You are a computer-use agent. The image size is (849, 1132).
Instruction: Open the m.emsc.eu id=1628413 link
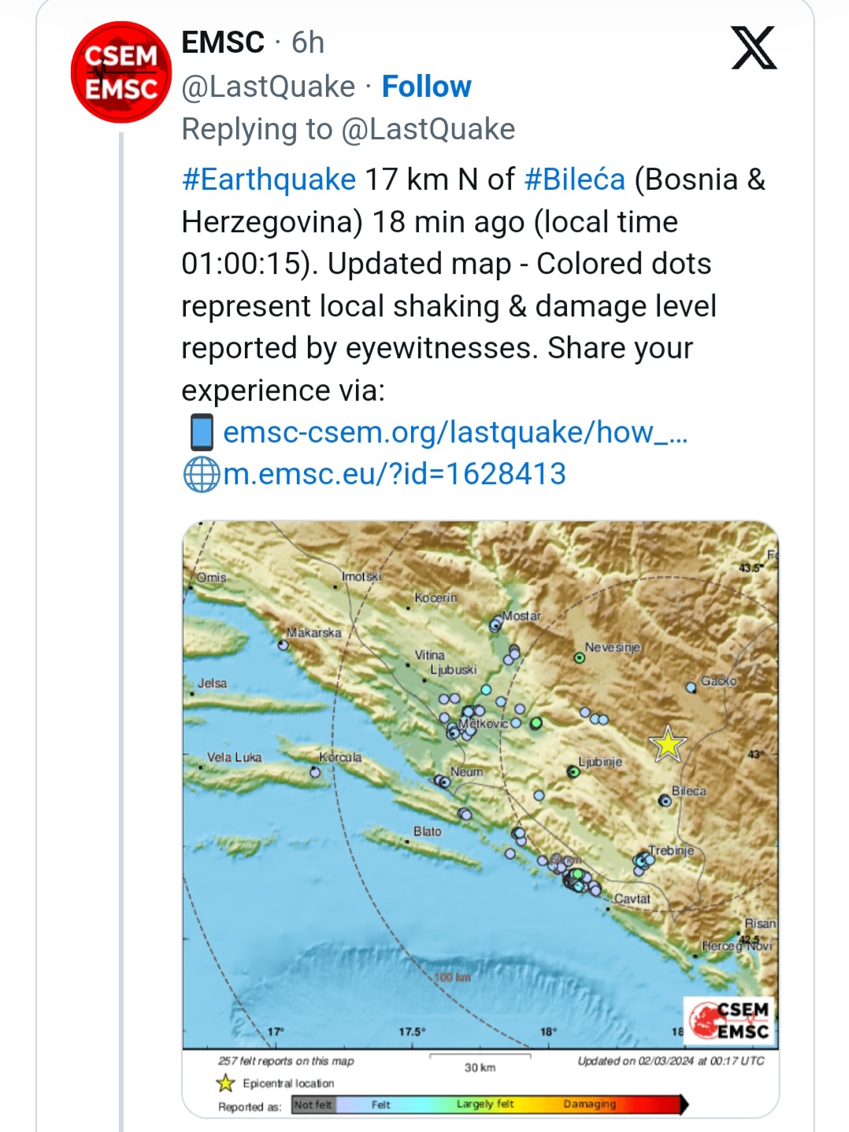(x=395, y=474)
